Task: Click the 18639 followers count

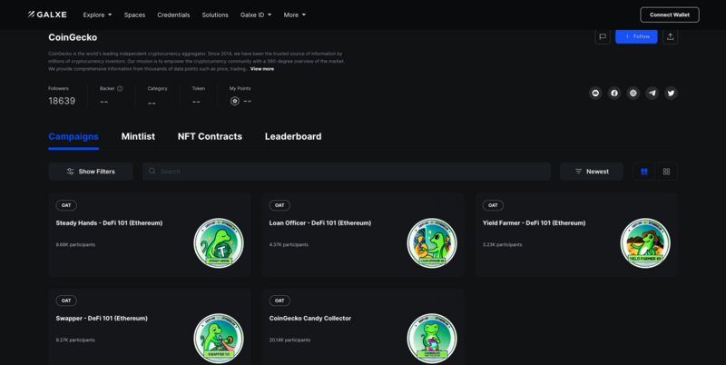Action: click(x=62, y=101)
